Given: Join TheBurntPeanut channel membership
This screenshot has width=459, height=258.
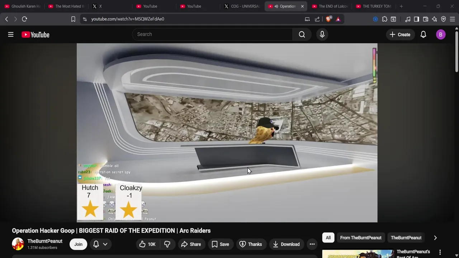Looking at the screenshot, I should point(78,244).
